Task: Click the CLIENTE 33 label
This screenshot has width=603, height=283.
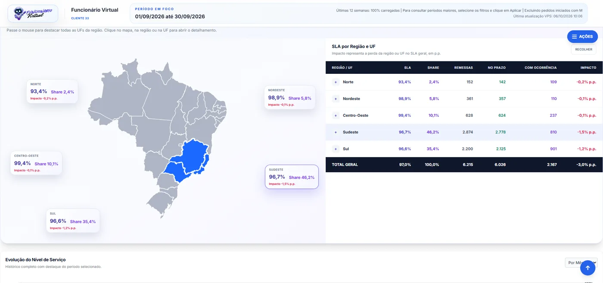Action: 80,18
